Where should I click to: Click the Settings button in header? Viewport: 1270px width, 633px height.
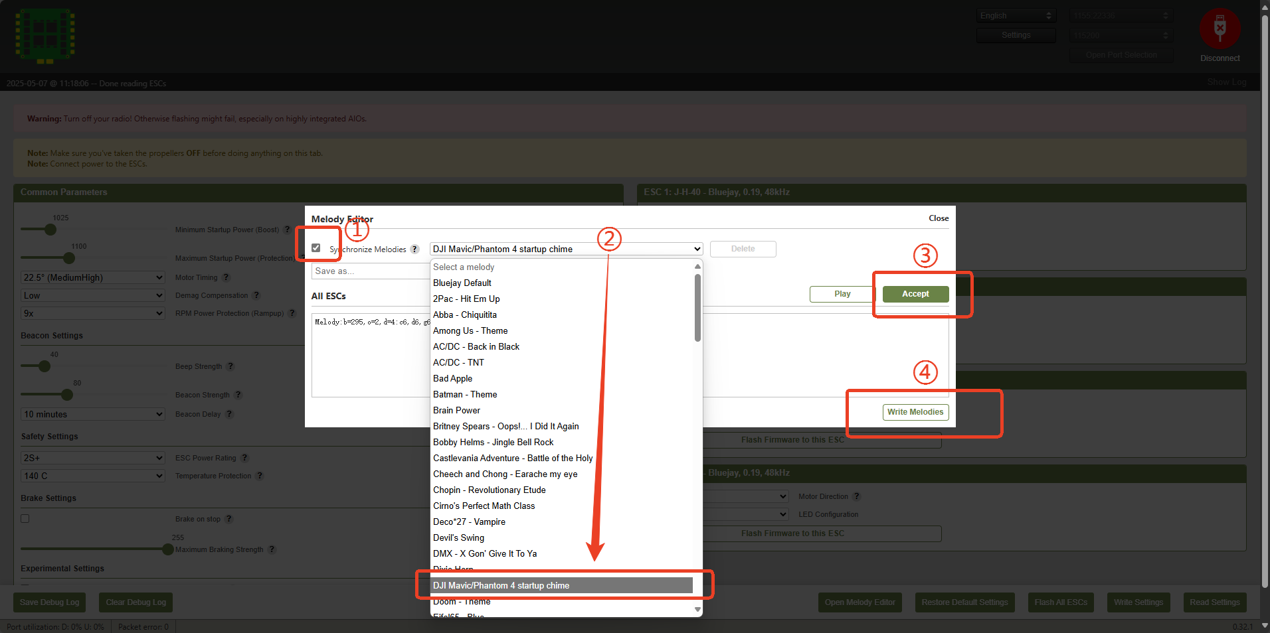[x=1016, y=35]
